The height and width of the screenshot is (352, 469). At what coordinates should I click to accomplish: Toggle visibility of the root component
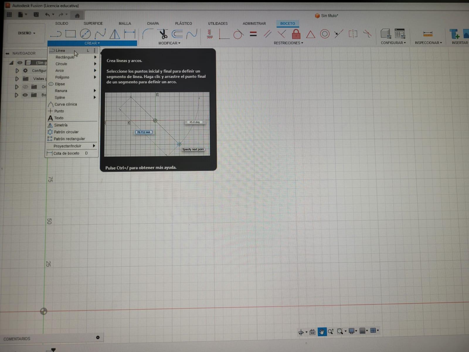(20, 62)
